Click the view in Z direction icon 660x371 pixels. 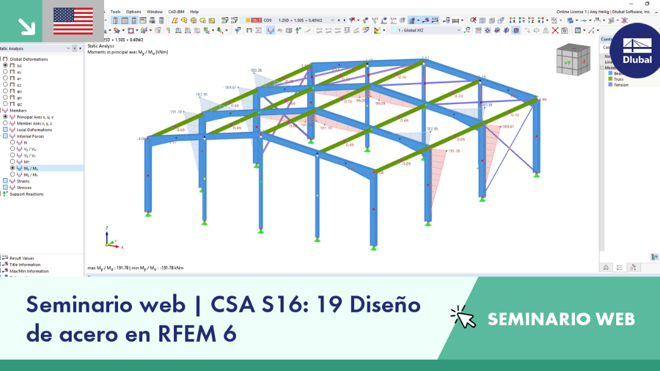tap(531, 20)
